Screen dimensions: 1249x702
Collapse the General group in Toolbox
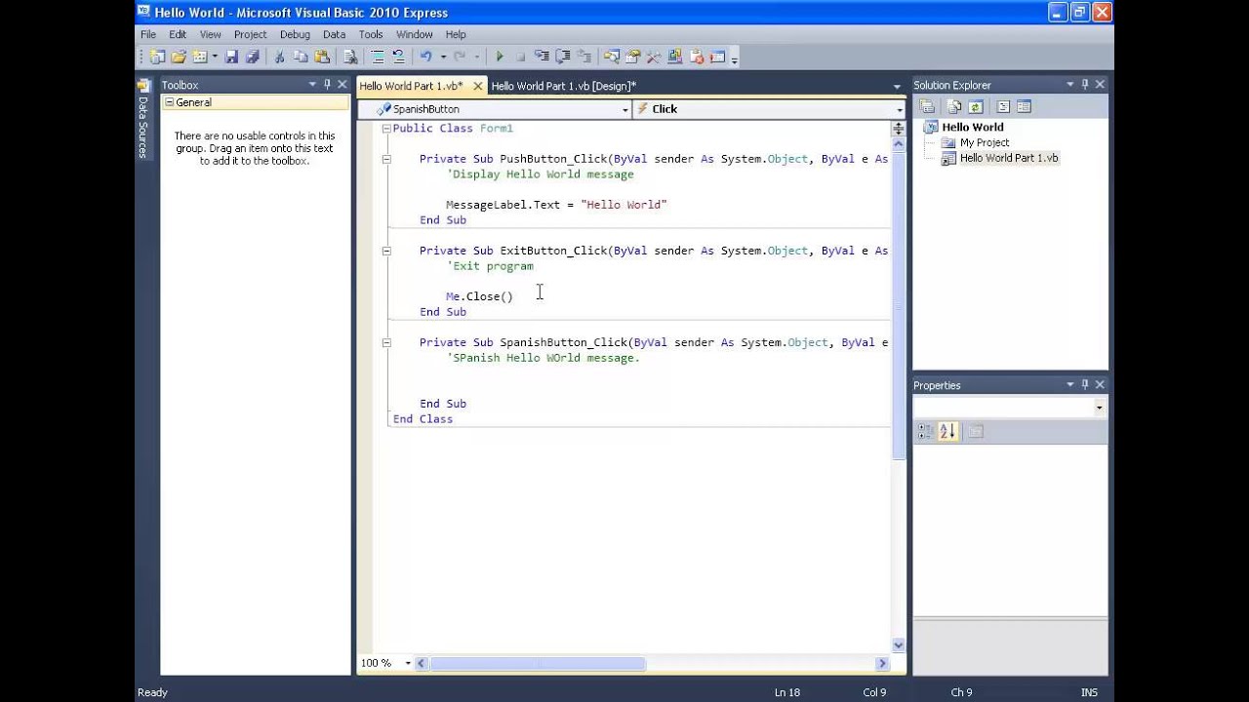point(169,102)
